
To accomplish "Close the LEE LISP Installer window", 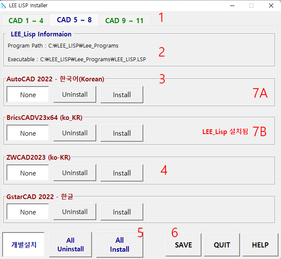I will tap(271, 6).
